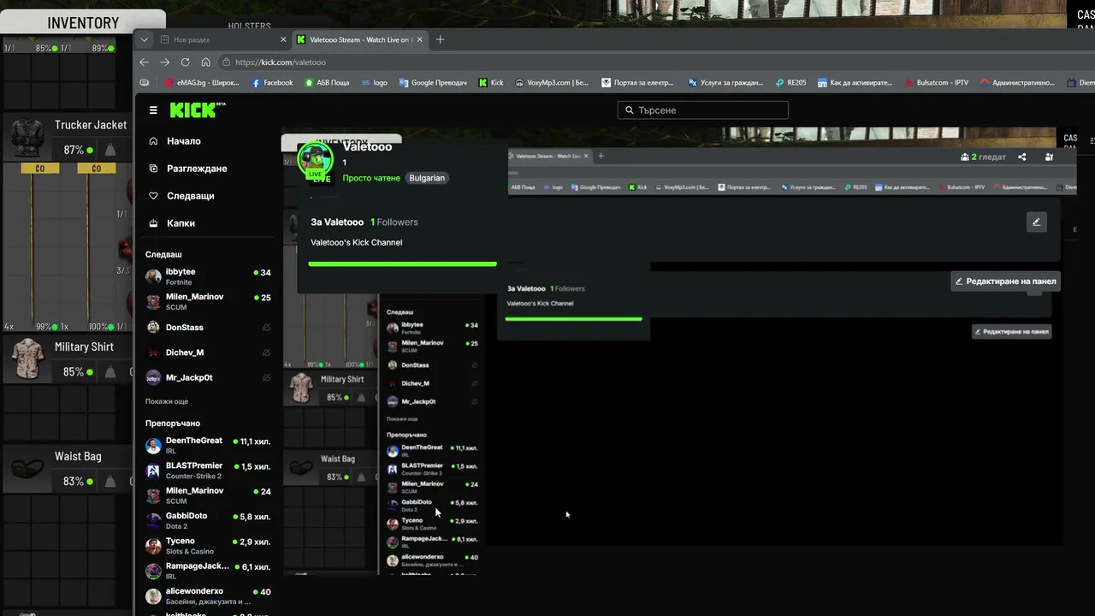Click the viewers count icon
1095x616 pixels.
point(966,157)
